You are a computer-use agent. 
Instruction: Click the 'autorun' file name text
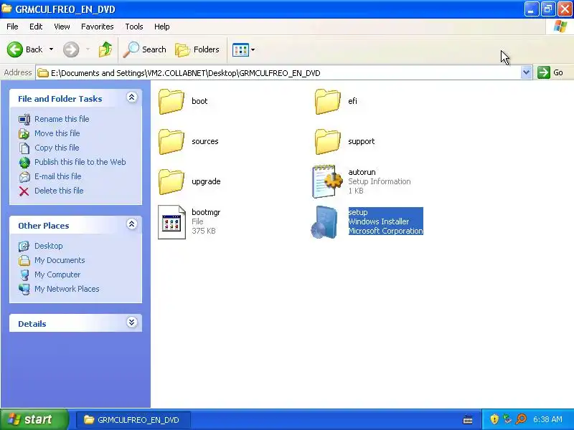[x=362, y=172]
